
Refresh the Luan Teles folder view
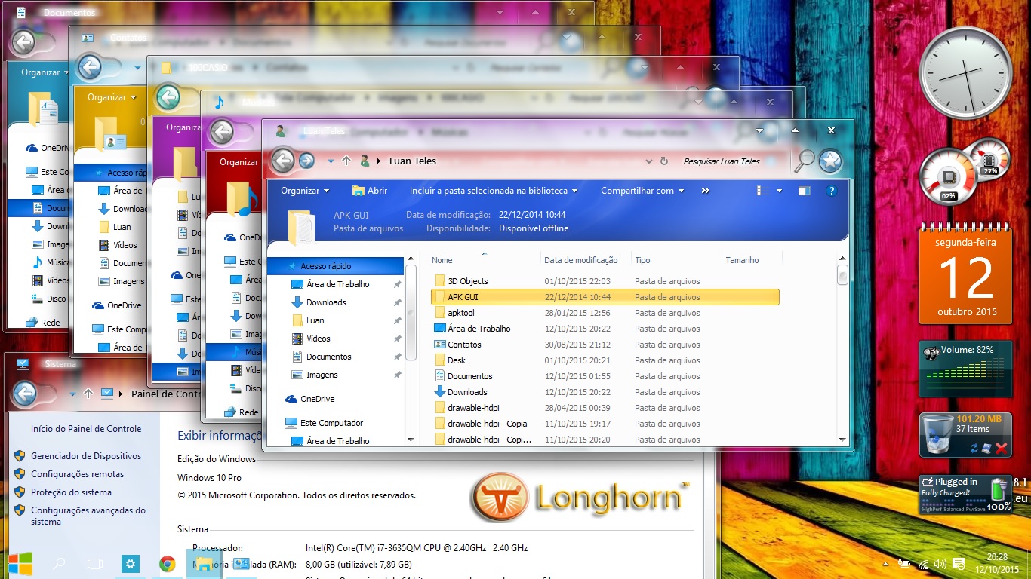664,161
